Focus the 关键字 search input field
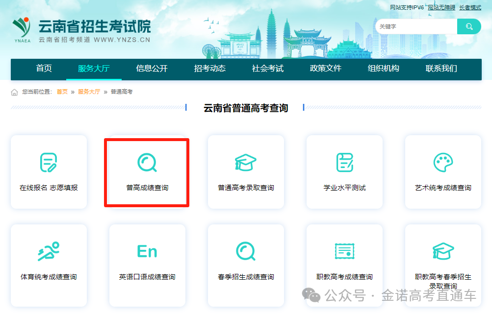 pos(416,26)
